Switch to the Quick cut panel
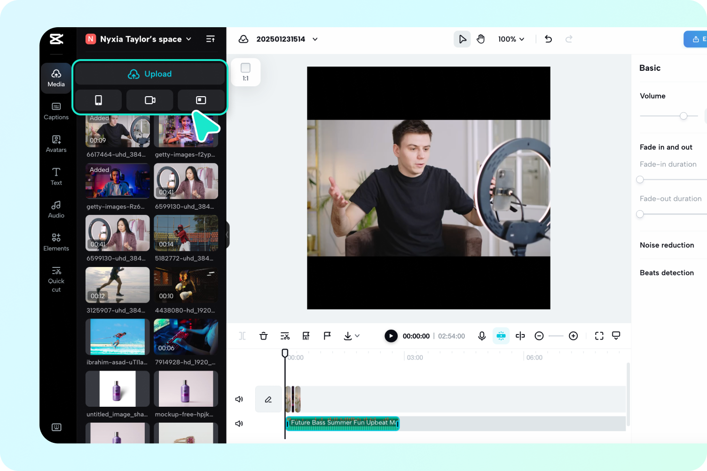This screenshot has width=707, height=471. point(56,279)
